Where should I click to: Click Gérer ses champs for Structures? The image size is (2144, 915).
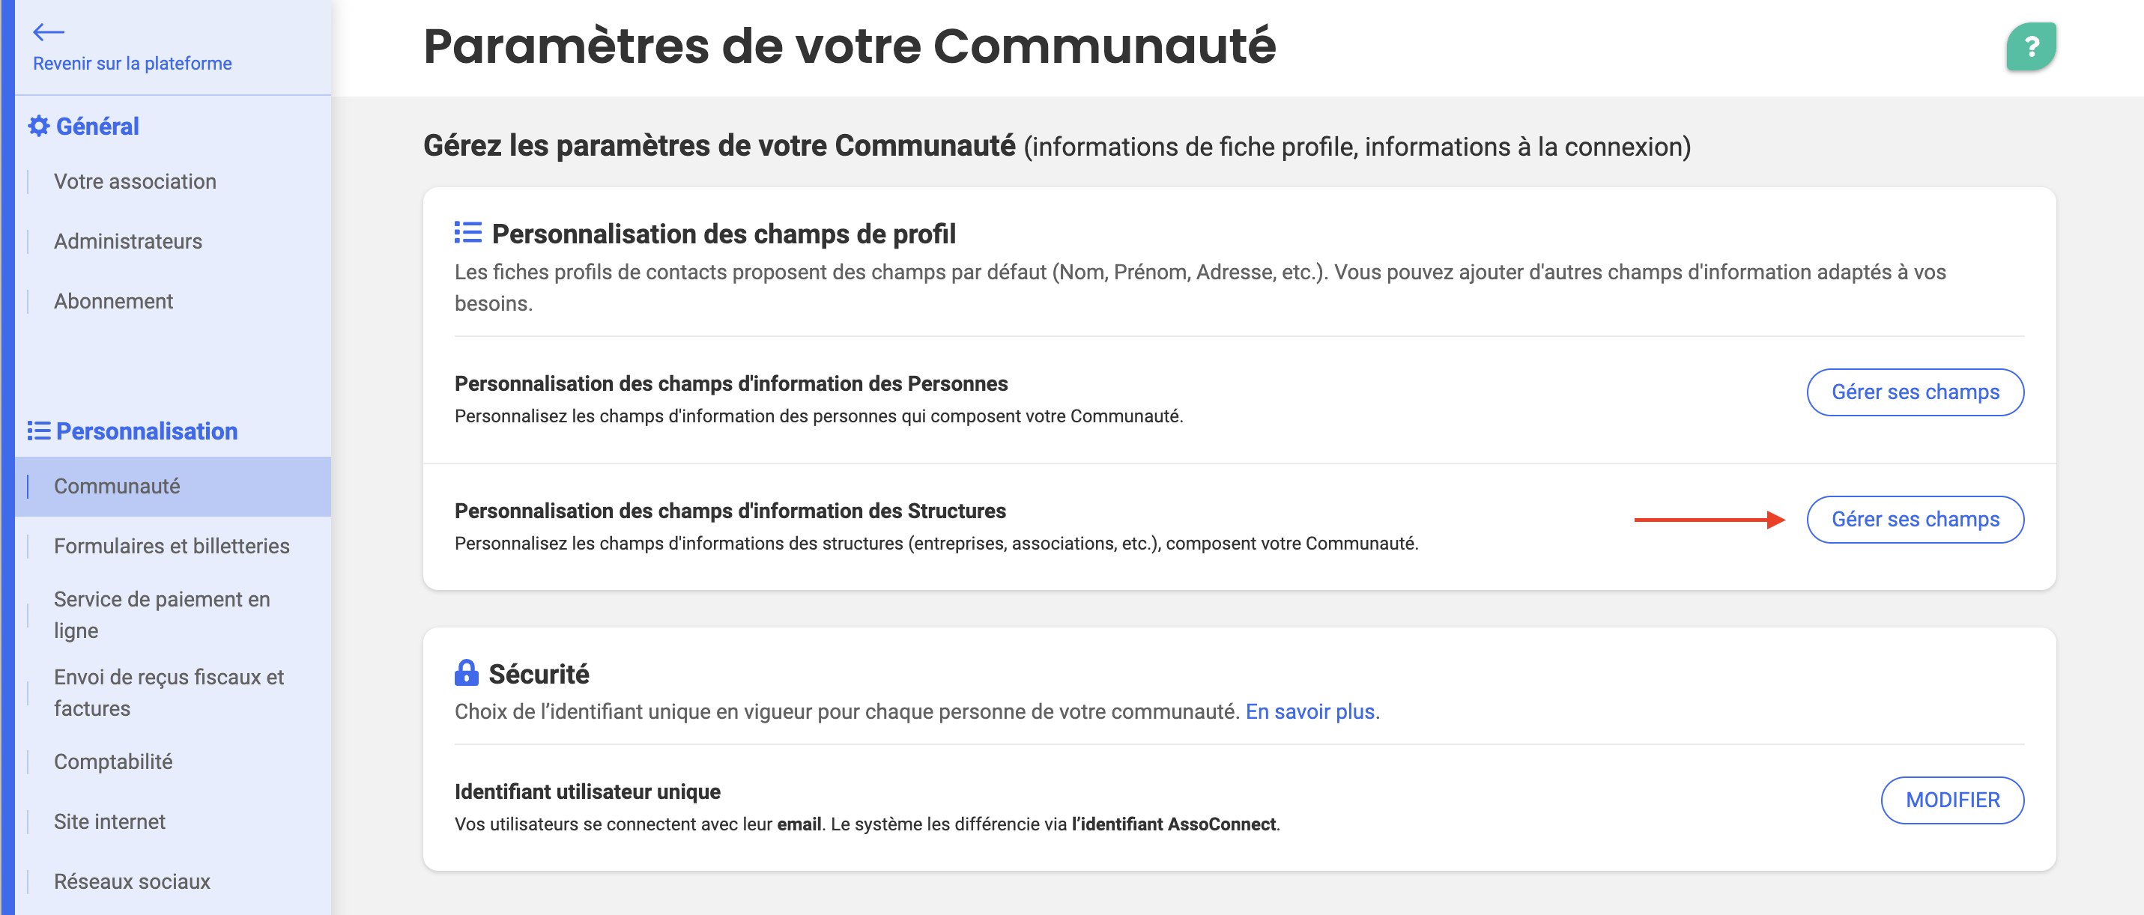coord(1915,519)
